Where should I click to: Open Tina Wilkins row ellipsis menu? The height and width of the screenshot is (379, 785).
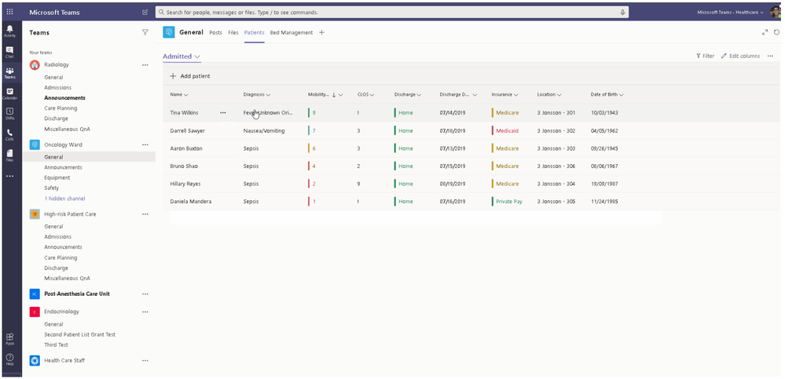(x=223, y=112)
